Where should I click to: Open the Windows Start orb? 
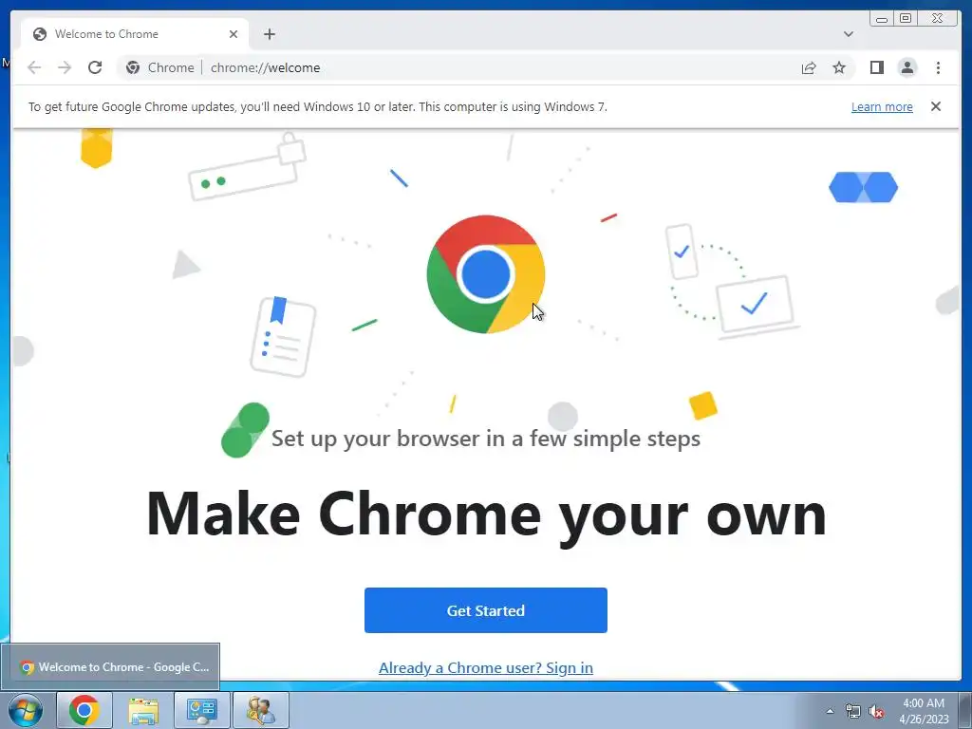pyautogui.click(x=26, y=710)
